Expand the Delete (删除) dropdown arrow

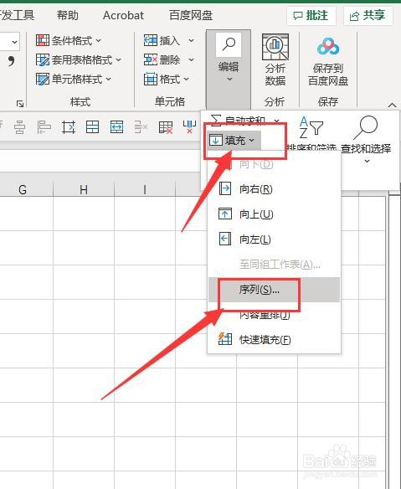point(191,60)
